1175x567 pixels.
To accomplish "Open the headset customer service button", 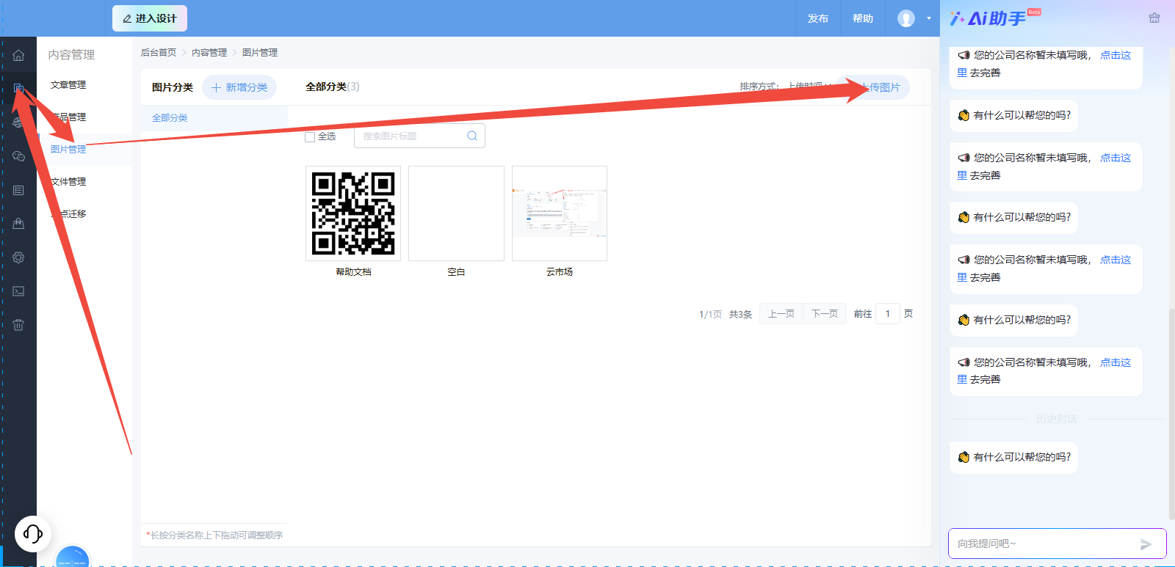I will pos(33,533).
